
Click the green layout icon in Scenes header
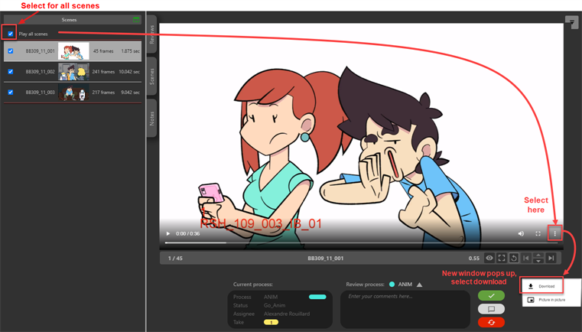[136, 20]
